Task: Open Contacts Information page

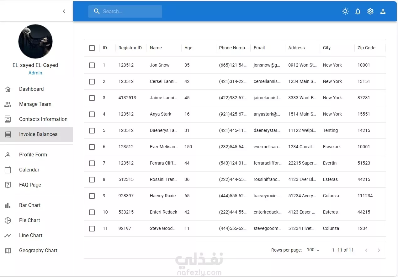Action: (x=36, y=119)
